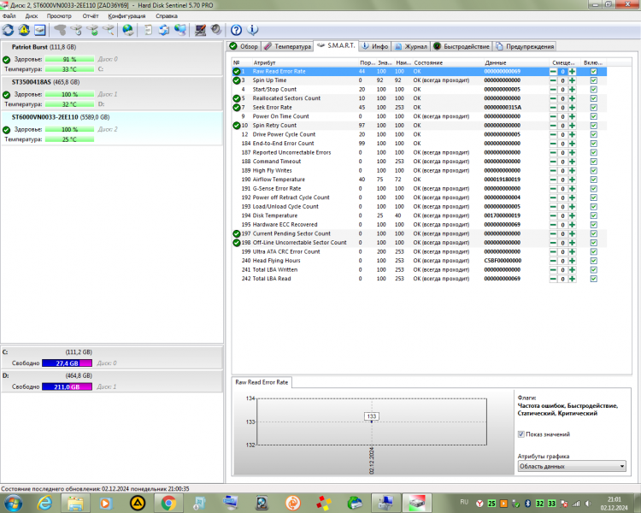Image resolution: width=641 pixels, height=513 pixels.
Task: Switch to the Журнал tab
Action: 411,46
